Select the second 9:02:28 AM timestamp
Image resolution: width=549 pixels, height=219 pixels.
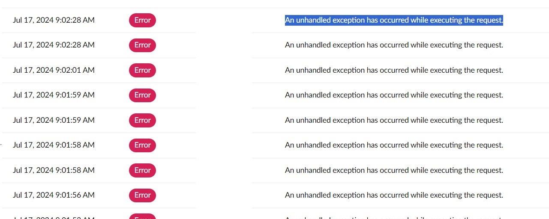point(54,45)
